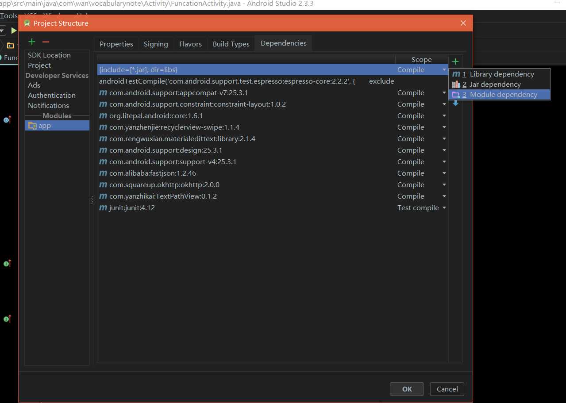Open scope dropdown for TextPathView:0.1.2
Image resolution: width=566 pixels, height=403 pixels.
click(x=444, y=196)
